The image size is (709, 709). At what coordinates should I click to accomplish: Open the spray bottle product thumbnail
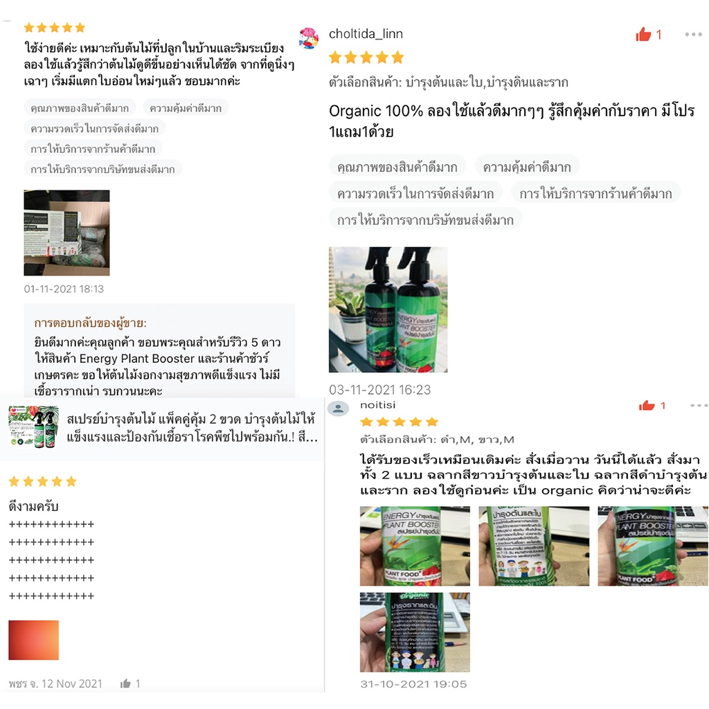click(x=33, y=427)
